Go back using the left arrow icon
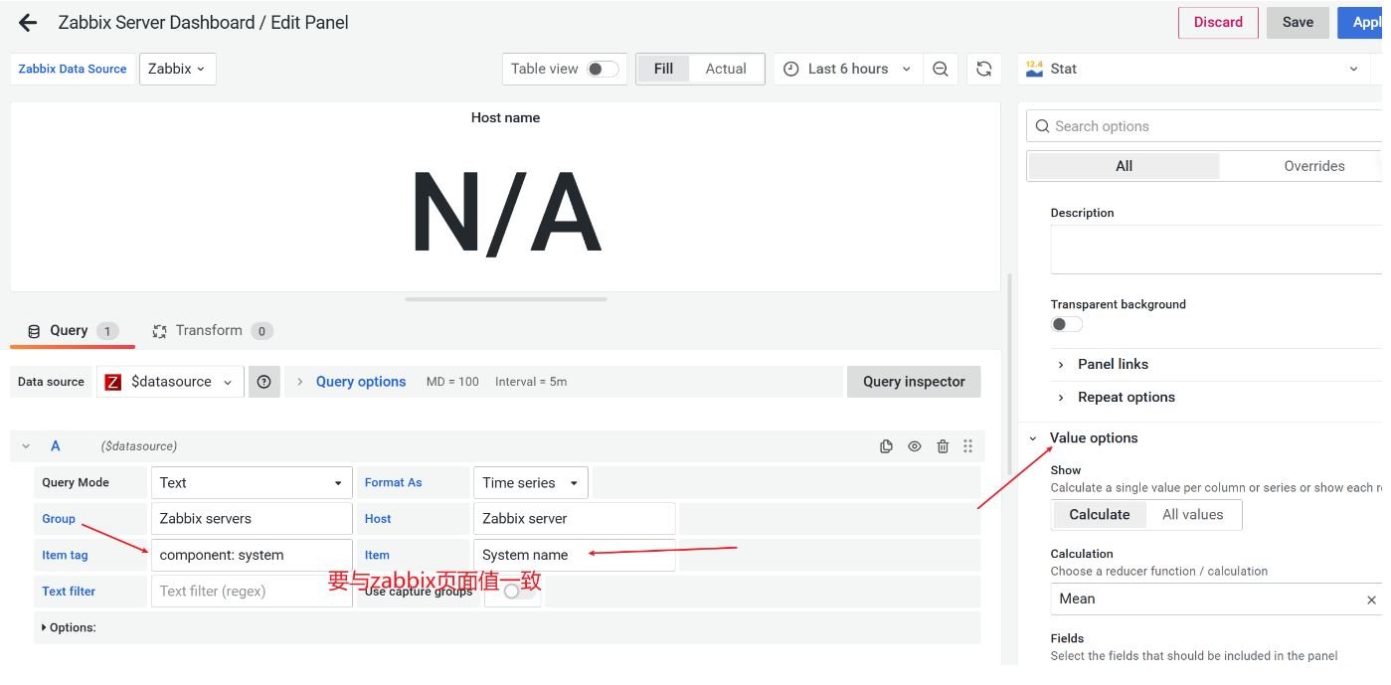The height and width of the screenshot is (685, 1391). click(28, 22)
